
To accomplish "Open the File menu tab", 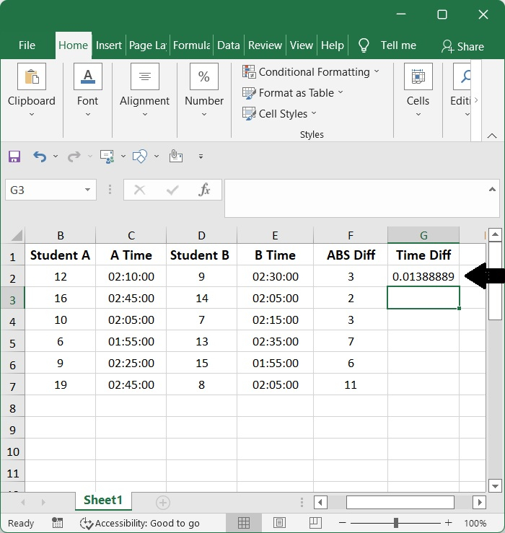I will tap(27, 45).
